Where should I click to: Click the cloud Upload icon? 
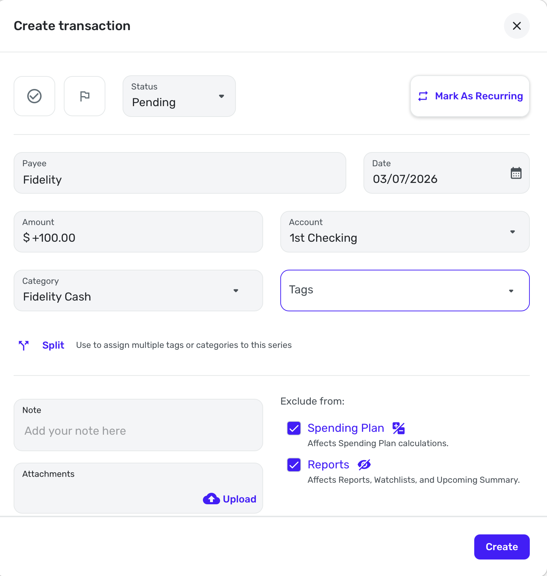[x=211, y=499]
